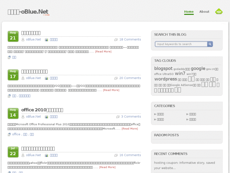The height and width of the screenshot is (173, 230).
Task: Click the search magnifier button
Action: [210, 44]
